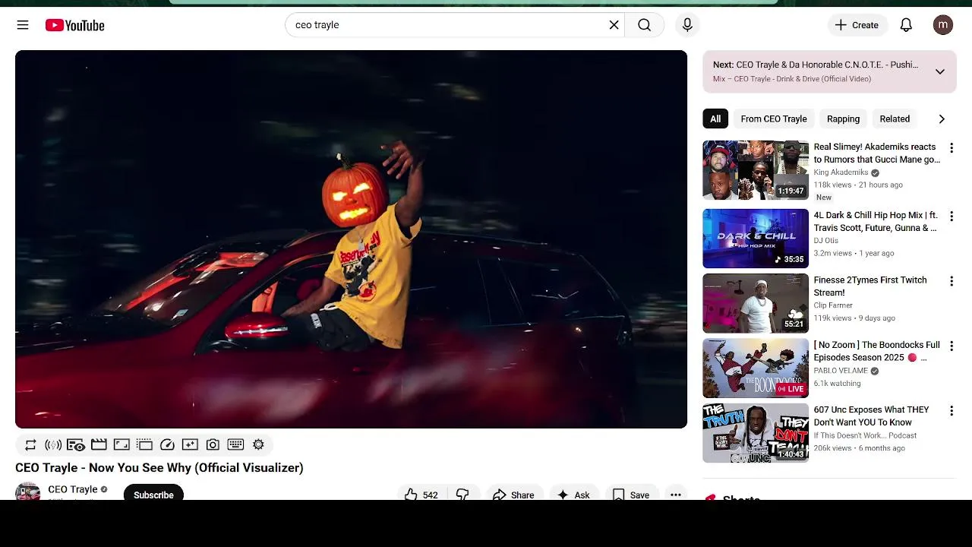This screenshot has height=547, width=972.
Task: Open options for Real Slimey Akademiks video
Action: [x=951, y=148]
